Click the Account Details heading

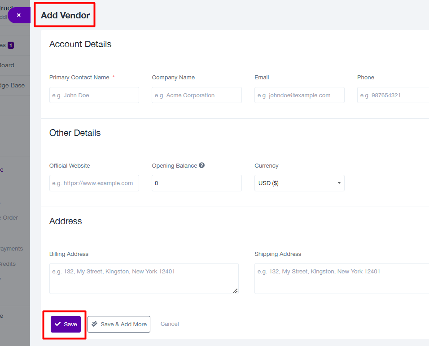(x=80, y=44)
